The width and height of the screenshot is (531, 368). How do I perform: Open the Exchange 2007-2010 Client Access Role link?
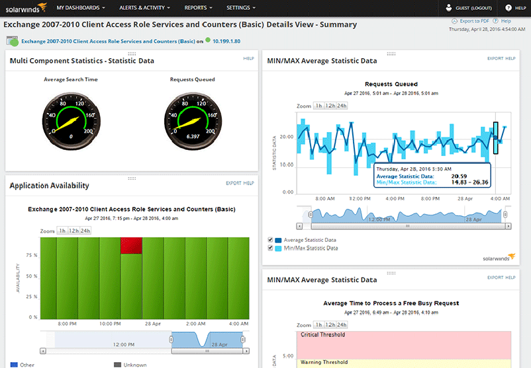108,41
